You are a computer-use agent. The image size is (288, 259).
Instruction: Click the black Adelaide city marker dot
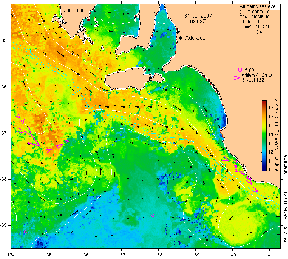181,38
